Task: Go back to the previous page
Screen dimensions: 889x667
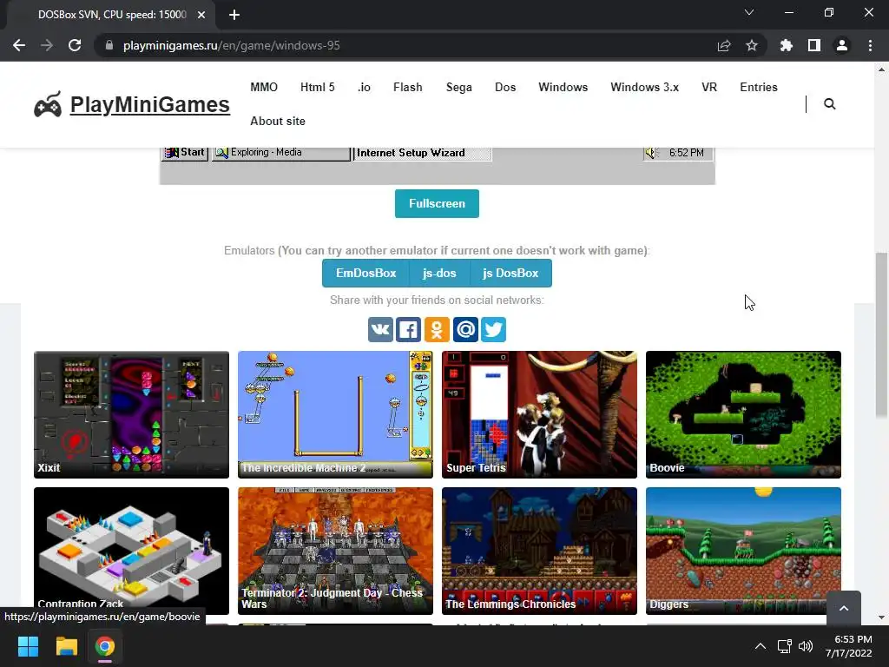Action: [19, 45]
